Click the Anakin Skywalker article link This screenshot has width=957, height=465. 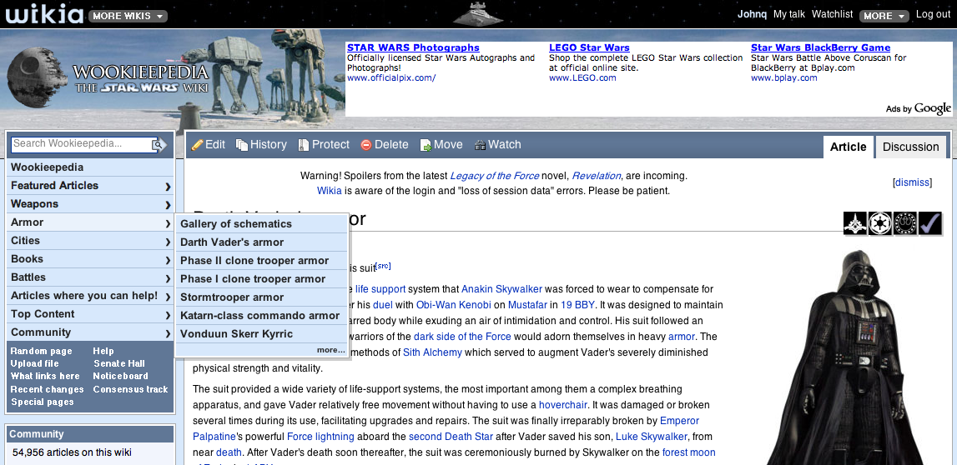click(x=501, y=289)
